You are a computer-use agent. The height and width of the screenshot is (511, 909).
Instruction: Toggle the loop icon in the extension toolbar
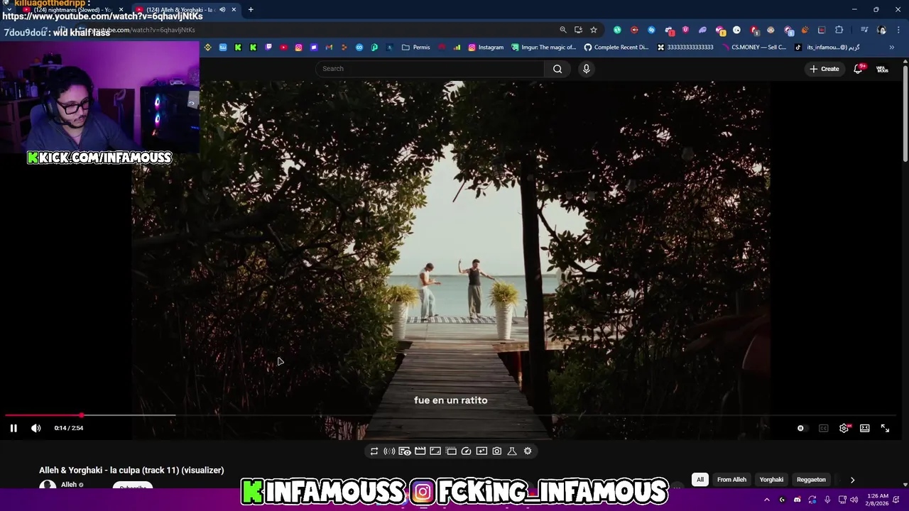pyautogui.click(x=374, y=451)
